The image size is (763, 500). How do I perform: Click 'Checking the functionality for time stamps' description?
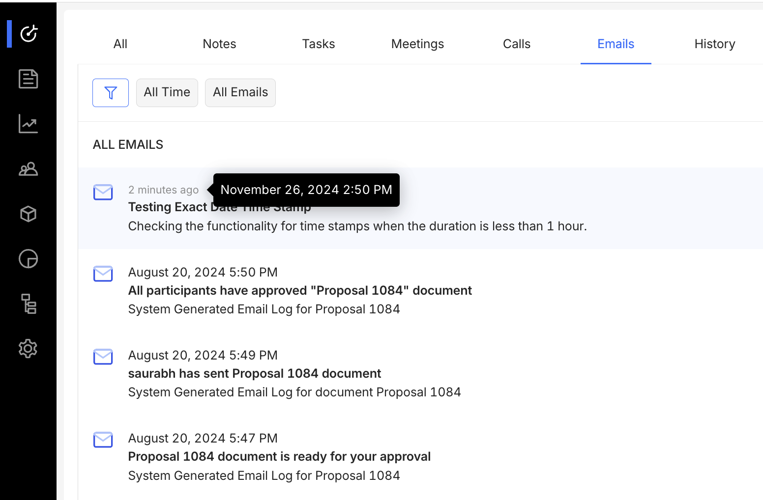tap(357, 226)
